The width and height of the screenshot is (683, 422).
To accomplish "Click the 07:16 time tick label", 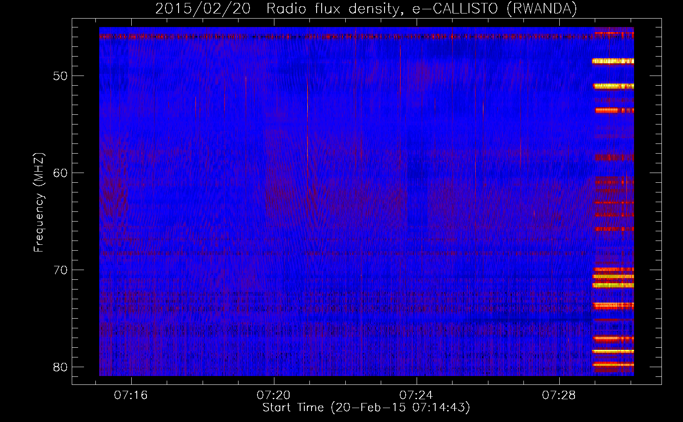I will [x=131, y=395].
